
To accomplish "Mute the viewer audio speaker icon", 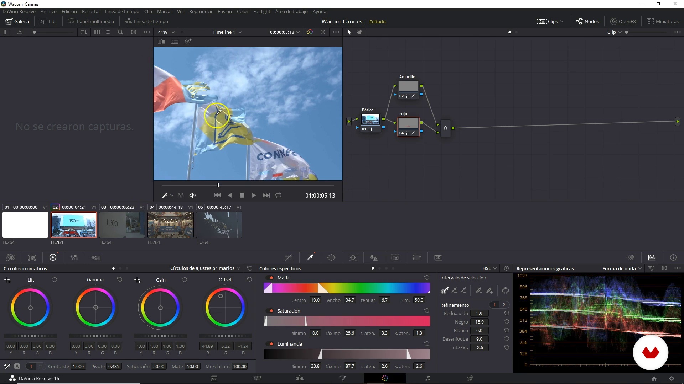I will [x=192, y=196].
